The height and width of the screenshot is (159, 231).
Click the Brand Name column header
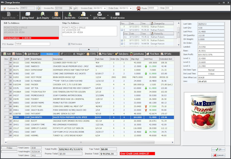click(x=42, y=59)
